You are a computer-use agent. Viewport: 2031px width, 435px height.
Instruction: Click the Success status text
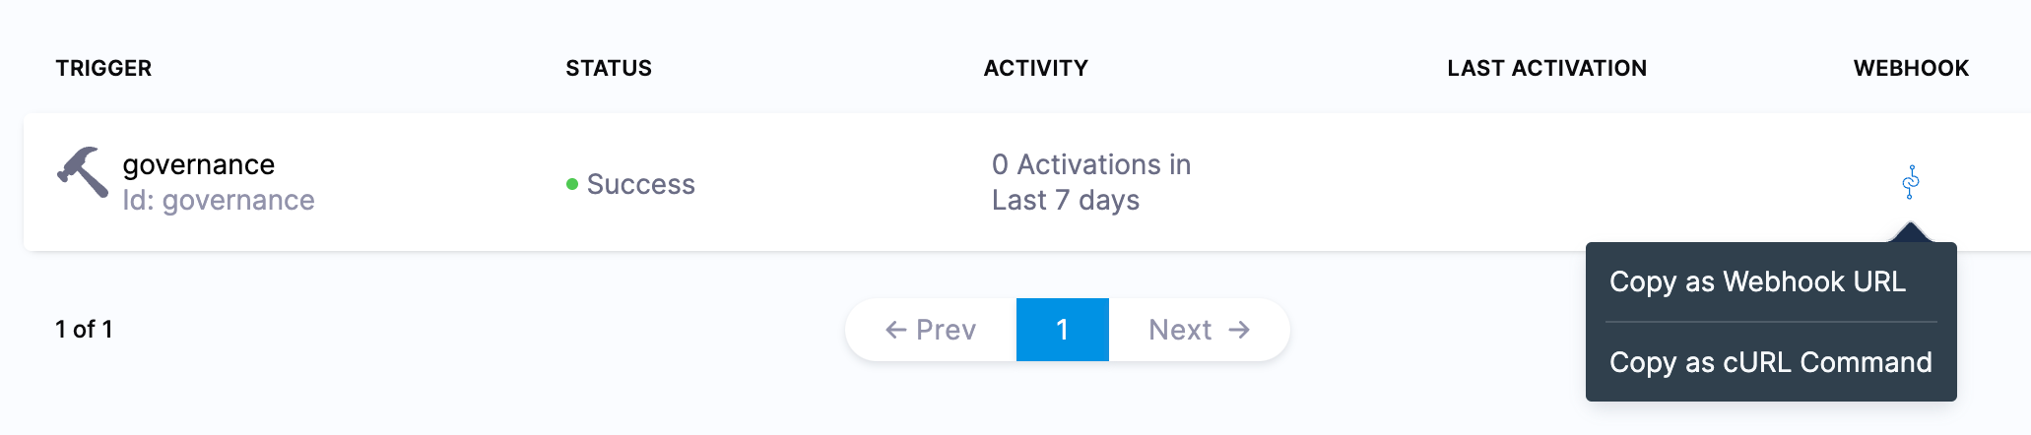[641, 184]
